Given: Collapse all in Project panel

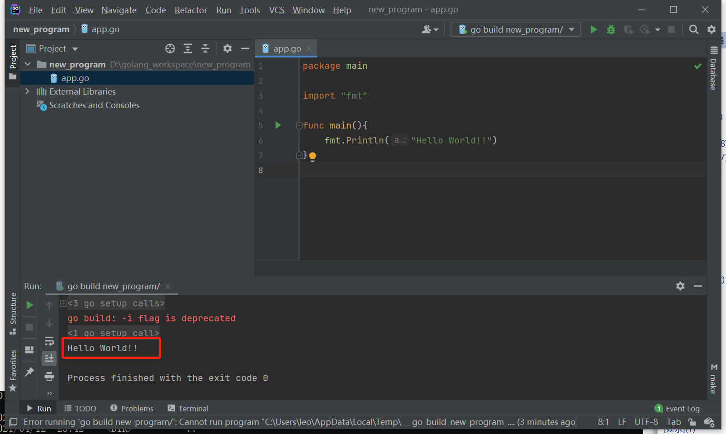Looking at the screenshot, I should (205, 48).
